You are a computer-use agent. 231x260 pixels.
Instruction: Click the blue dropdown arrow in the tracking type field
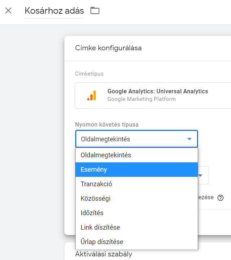pos(189,139)
